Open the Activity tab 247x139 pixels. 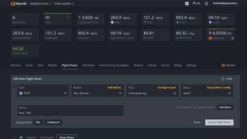[x=152, y=65]
